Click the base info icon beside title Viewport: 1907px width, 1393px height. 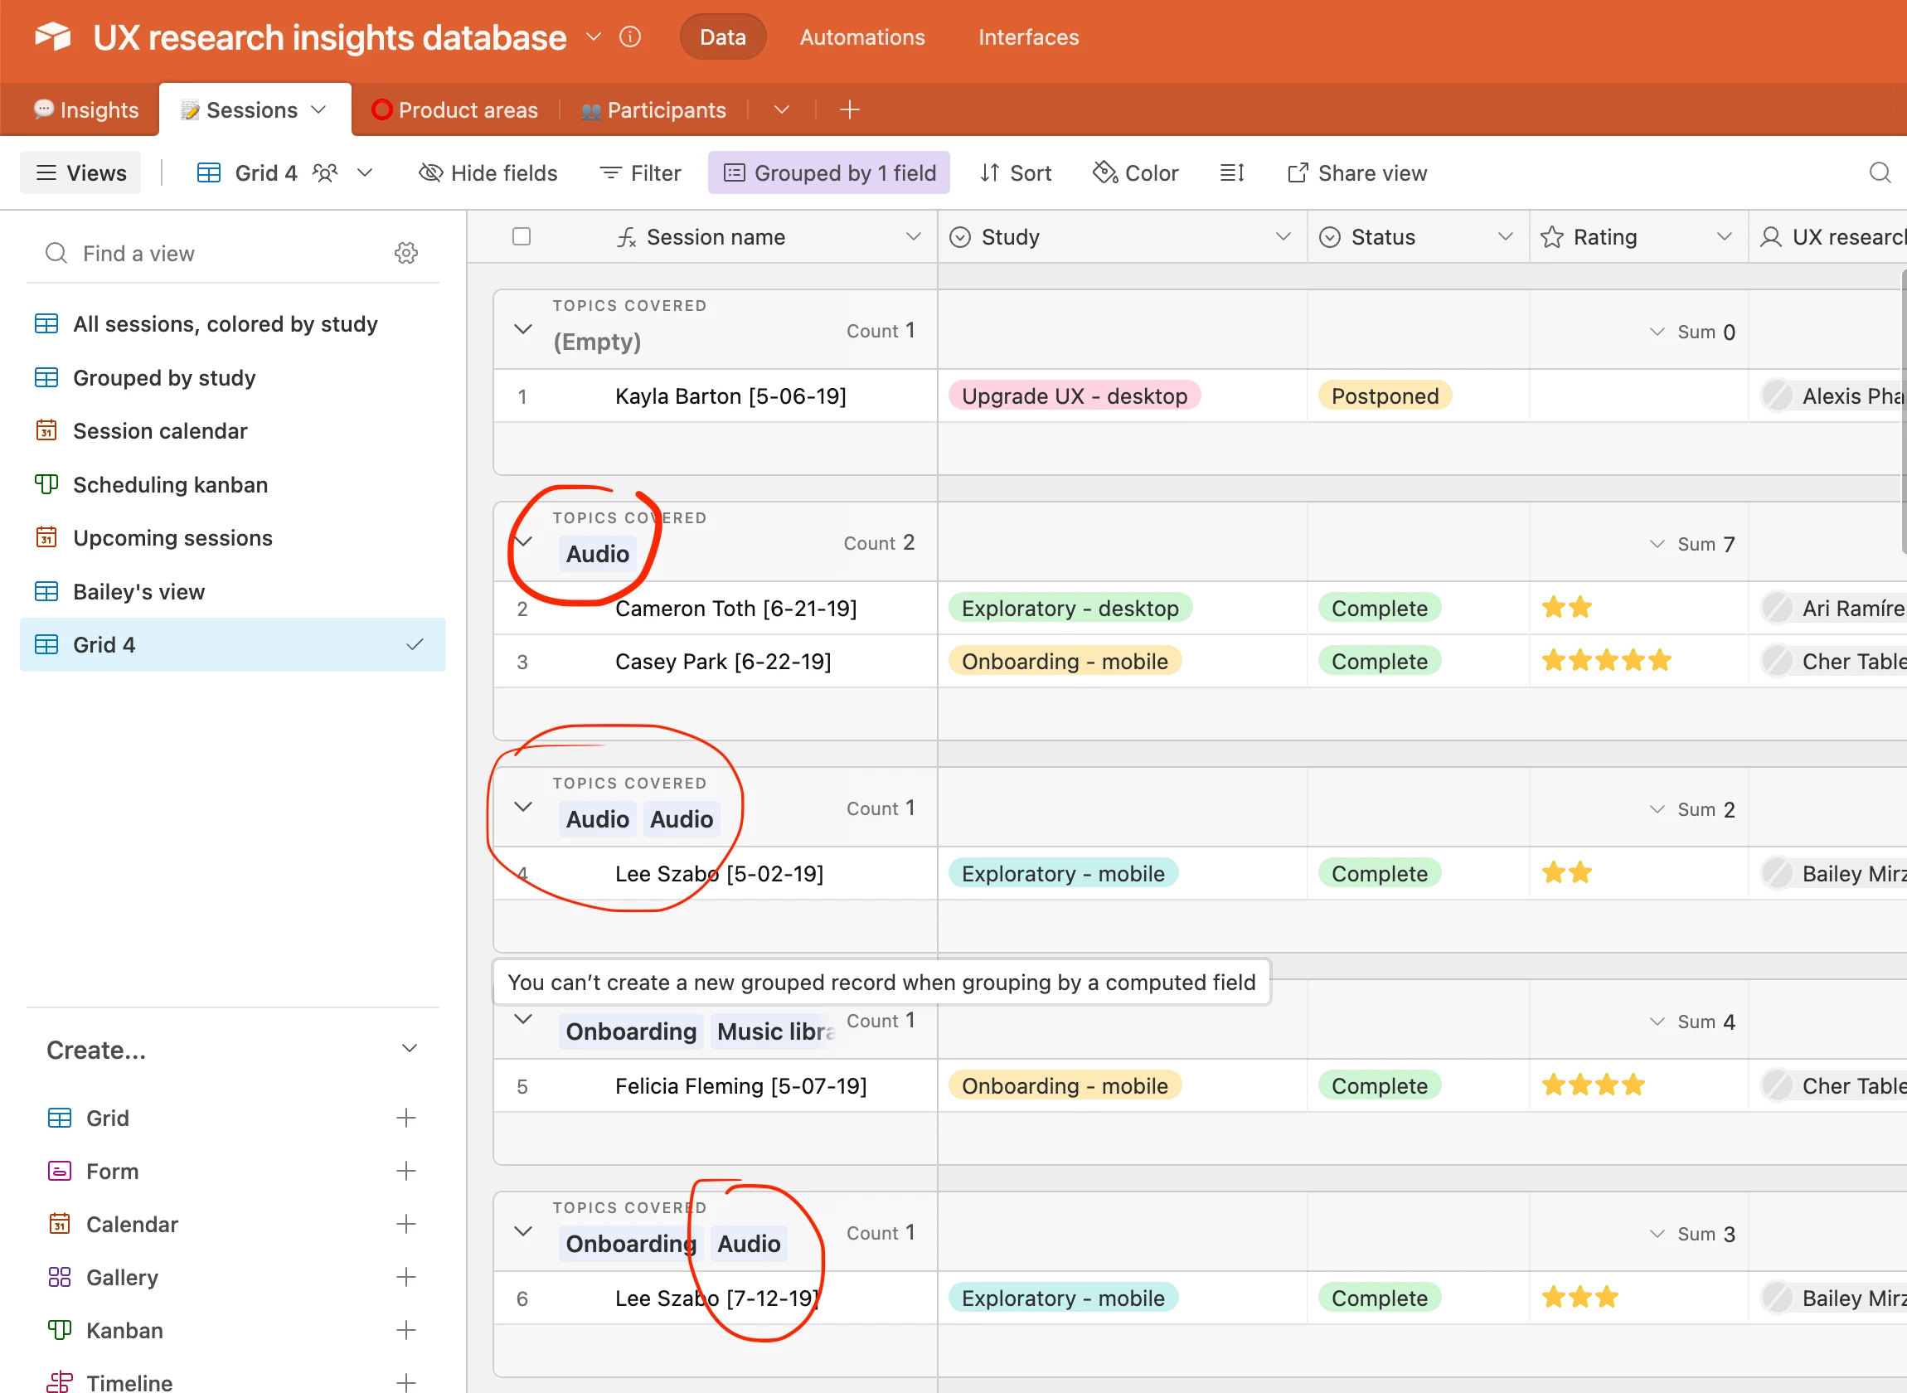630,37
